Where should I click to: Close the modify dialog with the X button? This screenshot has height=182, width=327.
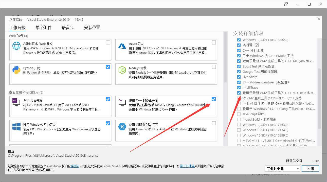click(x=319, y=19)
